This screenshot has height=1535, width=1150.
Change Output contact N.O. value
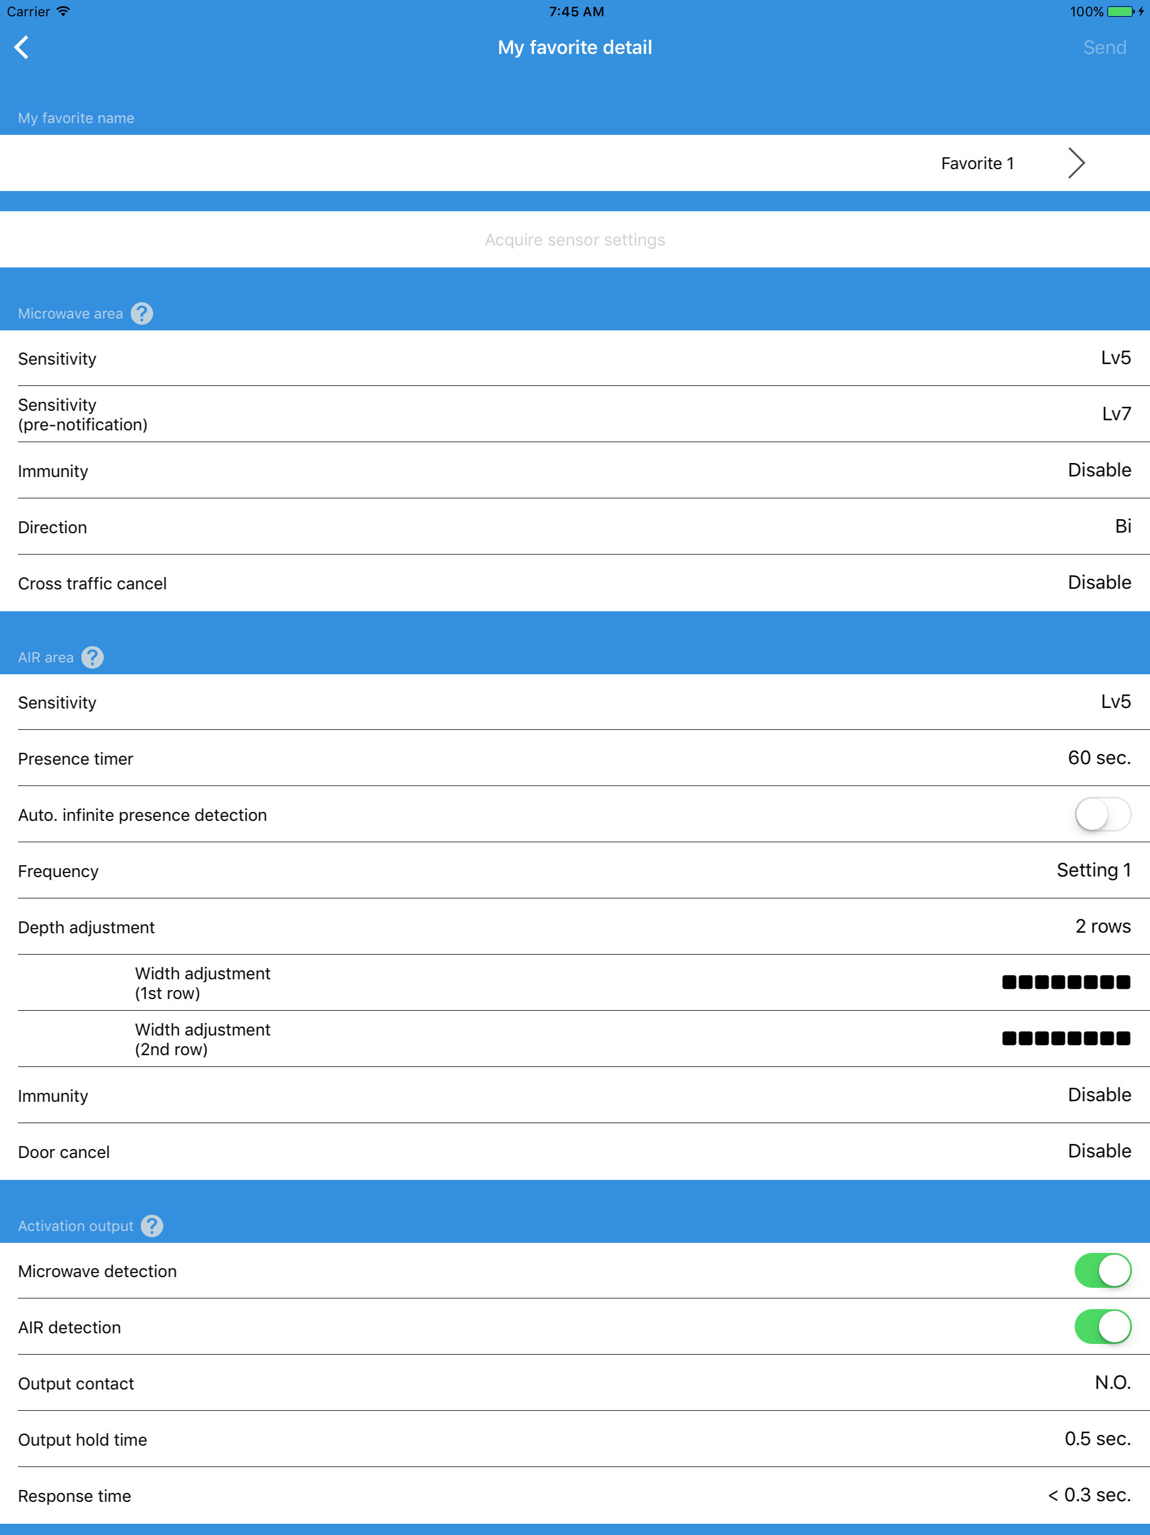coord(1112,1382)
